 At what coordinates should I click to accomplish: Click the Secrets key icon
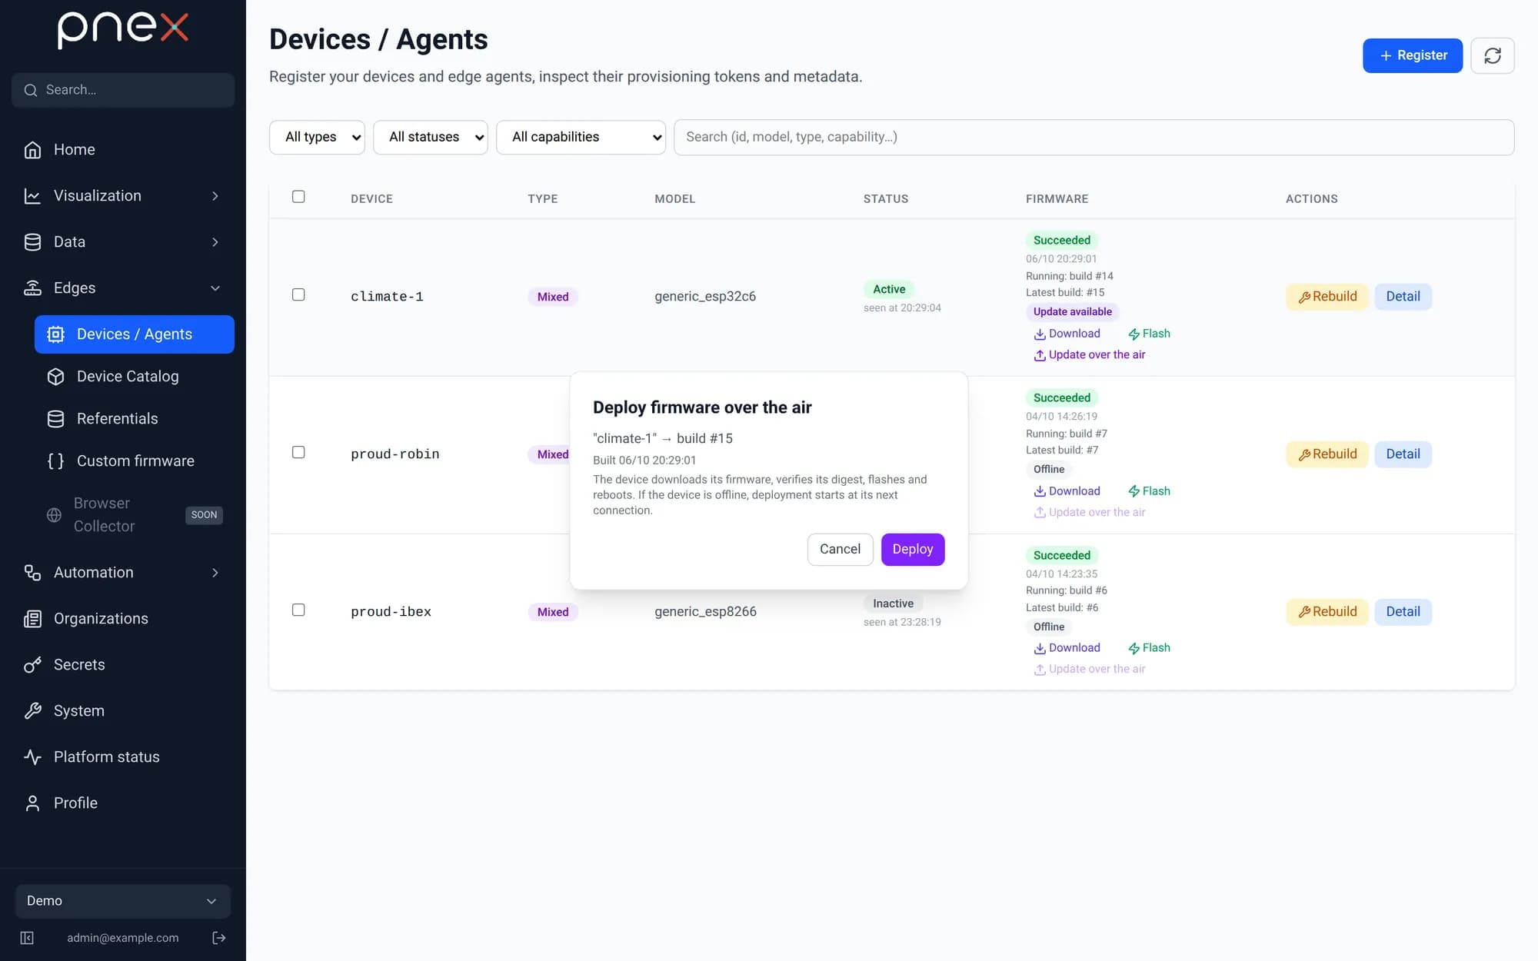[x=32, y=664]
